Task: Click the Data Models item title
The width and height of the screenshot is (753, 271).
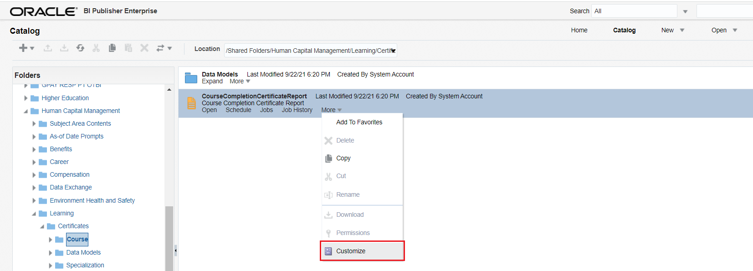Action: tap(220, 74)
